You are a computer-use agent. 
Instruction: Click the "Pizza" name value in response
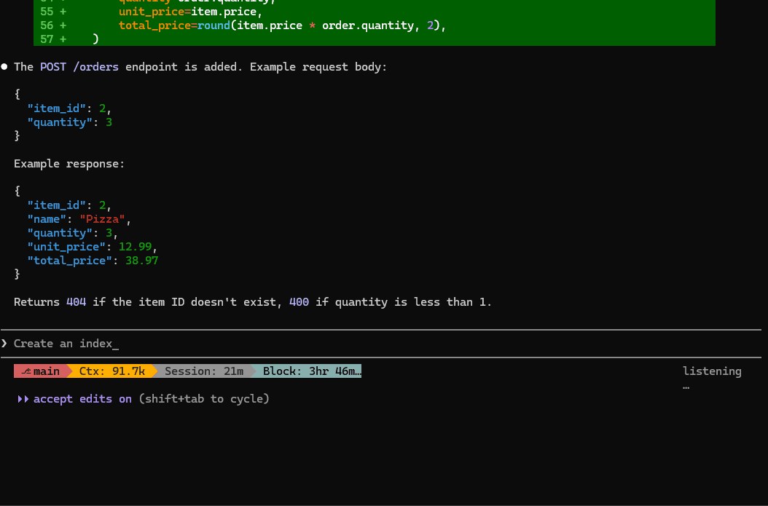(103, 219)
